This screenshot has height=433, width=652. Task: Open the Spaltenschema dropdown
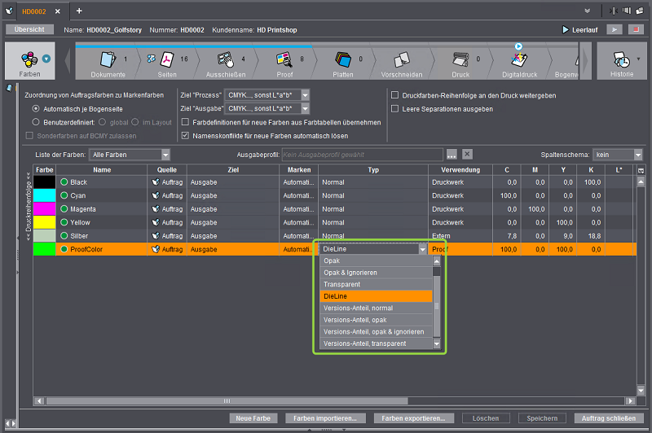(x=637, y=155)
